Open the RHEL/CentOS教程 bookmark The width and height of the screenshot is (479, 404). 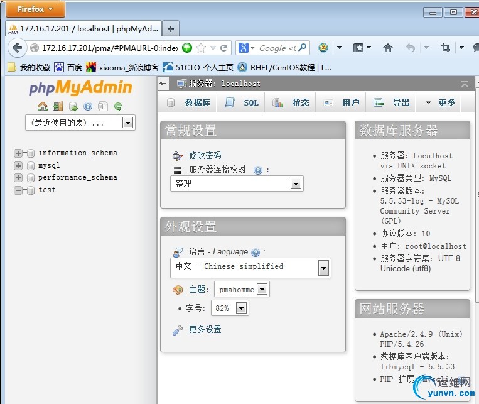pos(284,67)
